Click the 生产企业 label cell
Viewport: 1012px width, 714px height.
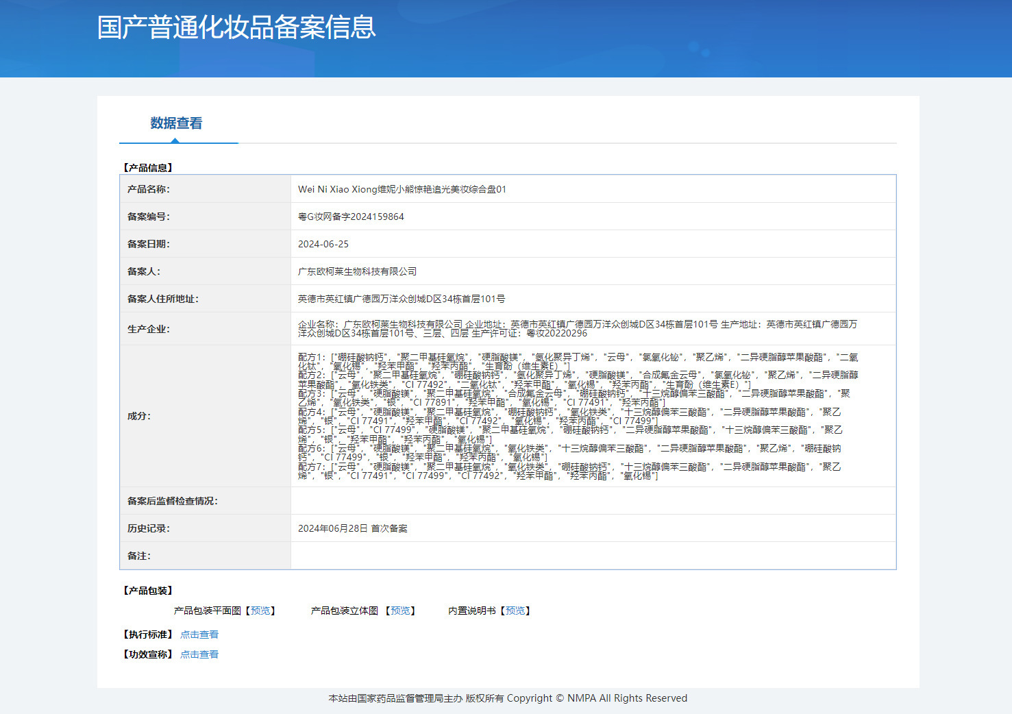(x=206, y=329)
